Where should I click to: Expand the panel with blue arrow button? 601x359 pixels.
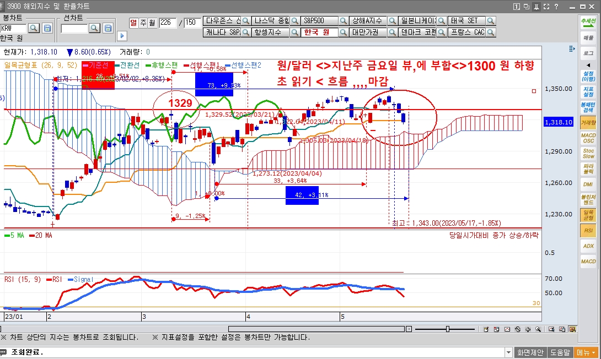click(122, 36)
